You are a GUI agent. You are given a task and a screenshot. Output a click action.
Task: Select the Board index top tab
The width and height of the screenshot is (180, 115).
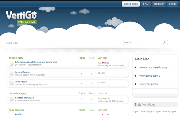[131, 4]
